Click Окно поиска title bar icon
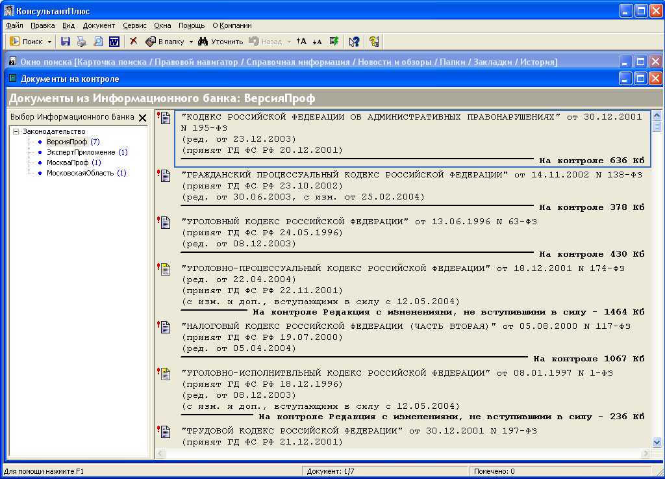 pyautogui.click(x=12, y=62)
